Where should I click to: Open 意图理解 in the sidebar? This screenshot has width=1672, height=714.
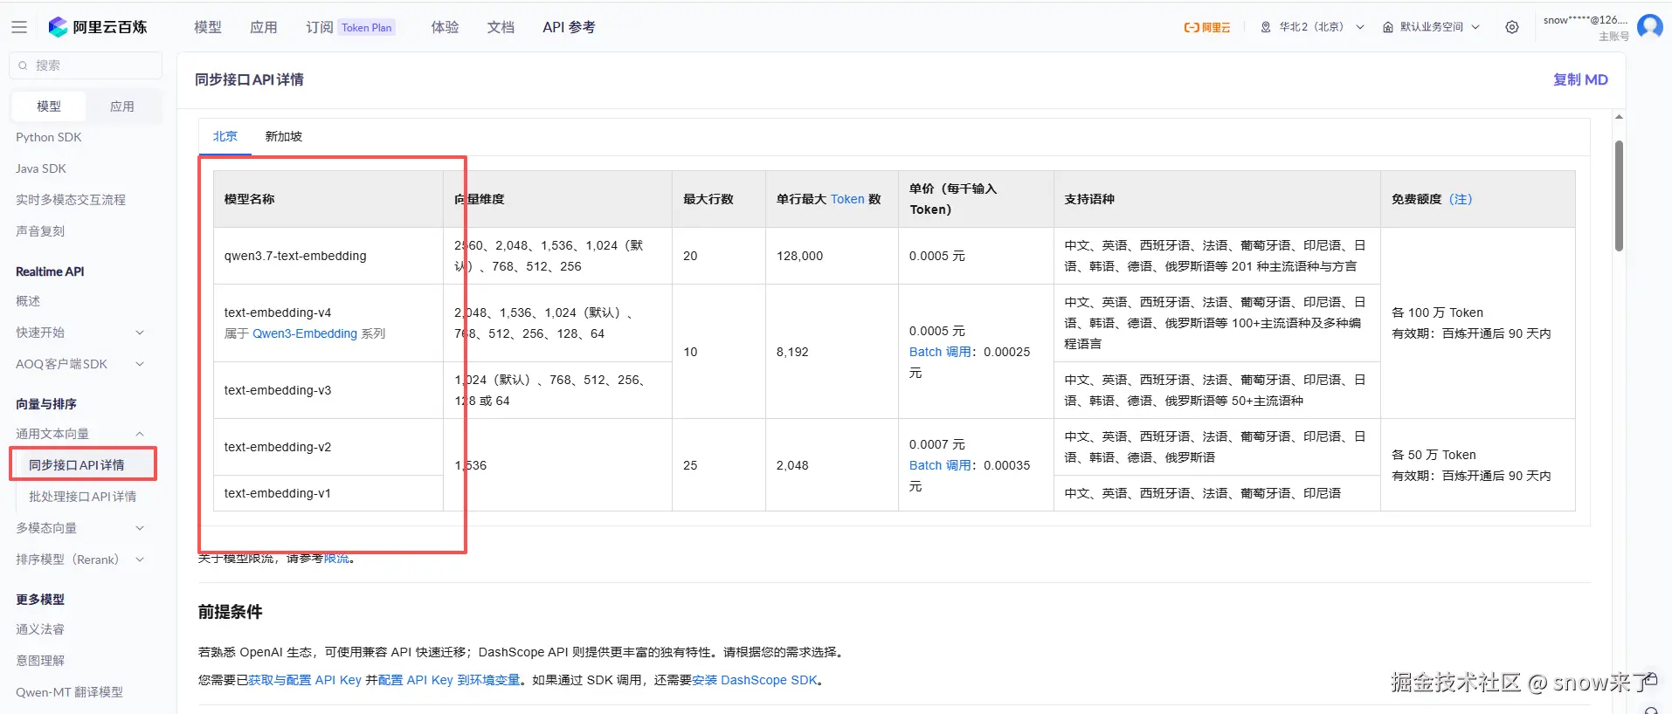[40, 661]
